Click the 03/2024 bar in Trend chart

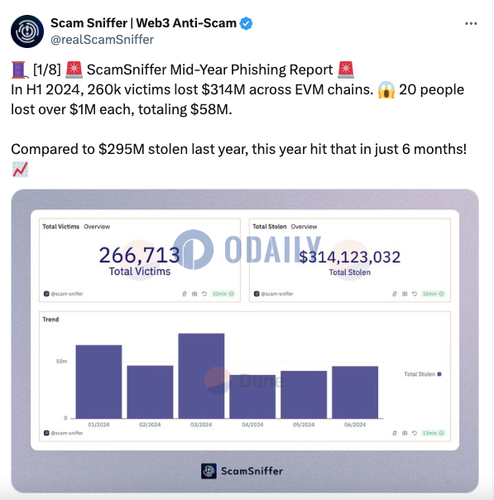pyautogui.click(x=201, y=376)
